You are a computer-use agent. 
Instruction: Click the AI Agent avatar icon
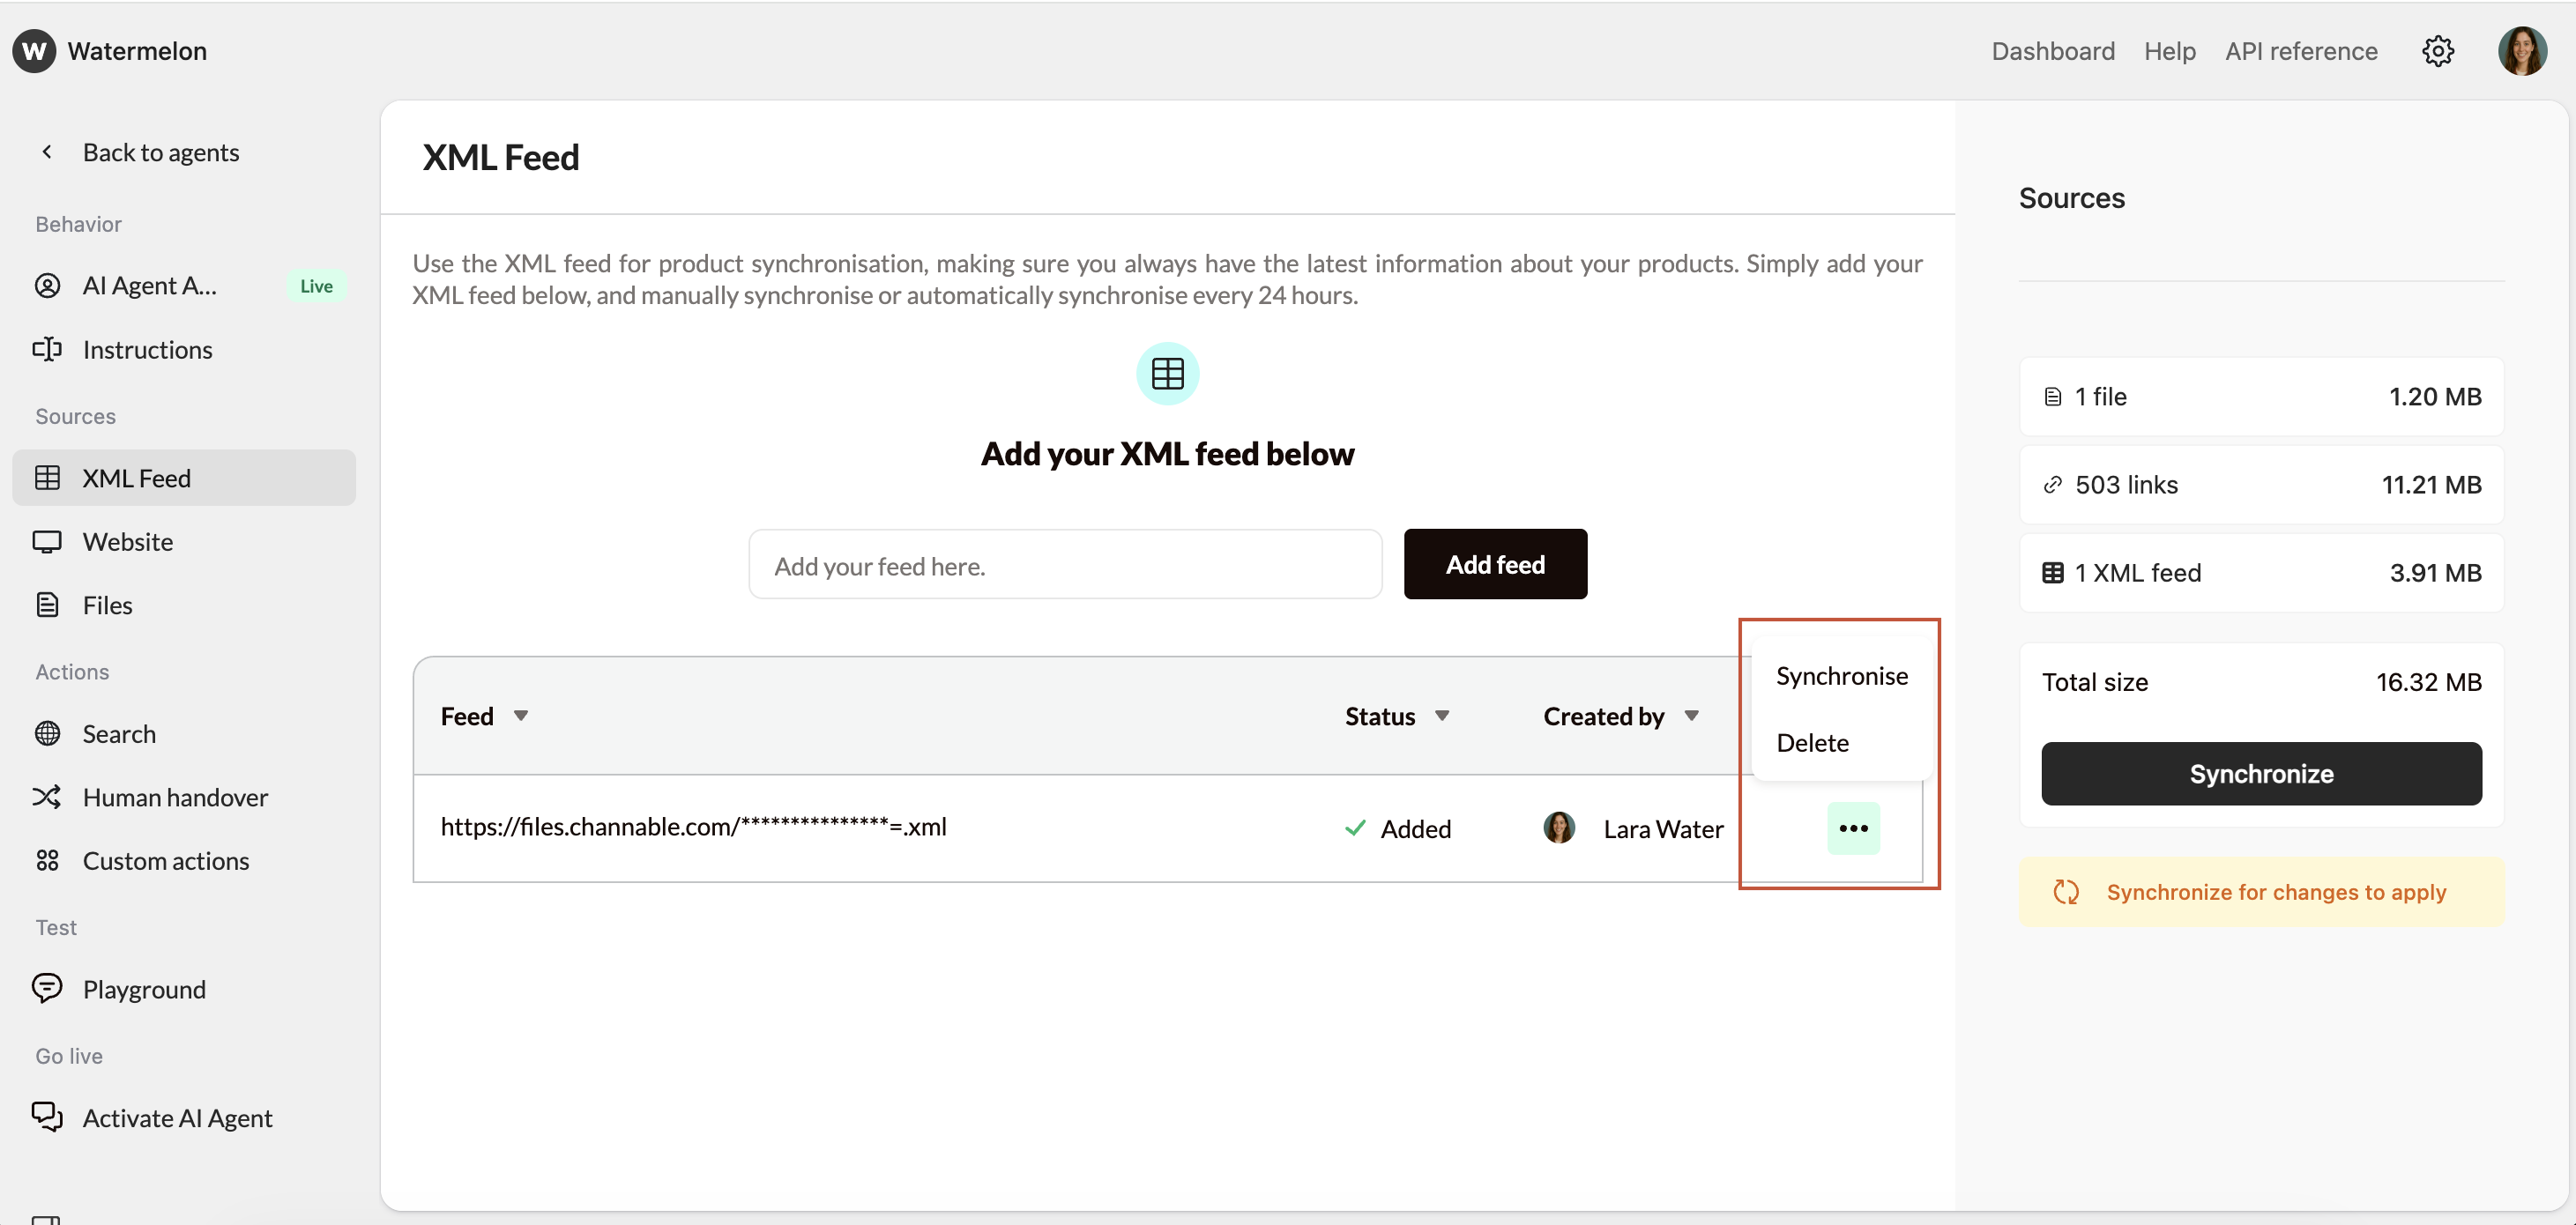click(x=47, y=285)
